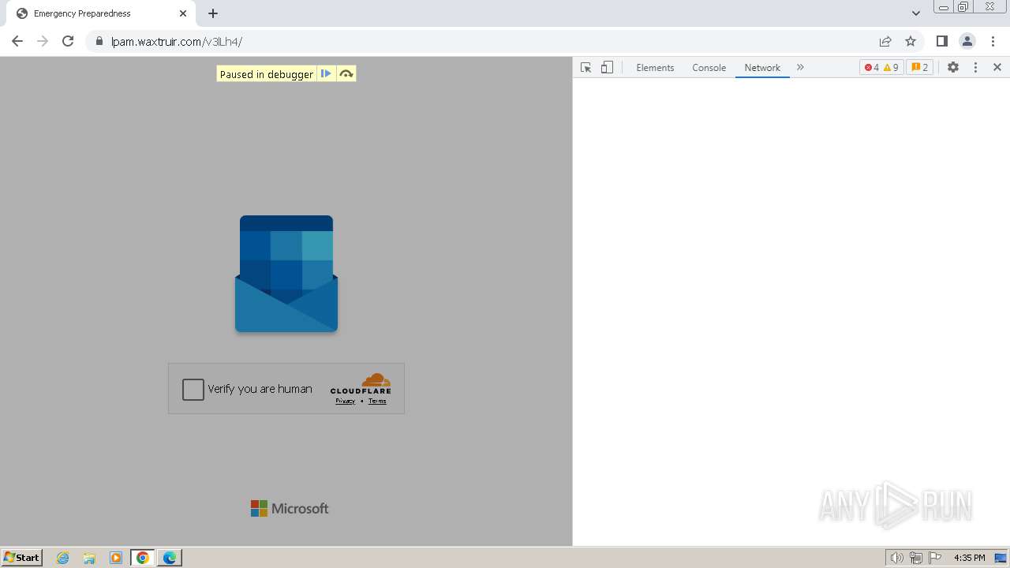
Task: Show desktop button at taskbar end
Action: (x=1001, y=558)
